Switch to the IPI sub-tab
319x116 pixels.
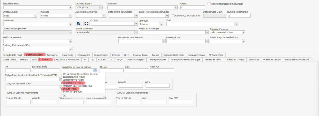[85, 60]
